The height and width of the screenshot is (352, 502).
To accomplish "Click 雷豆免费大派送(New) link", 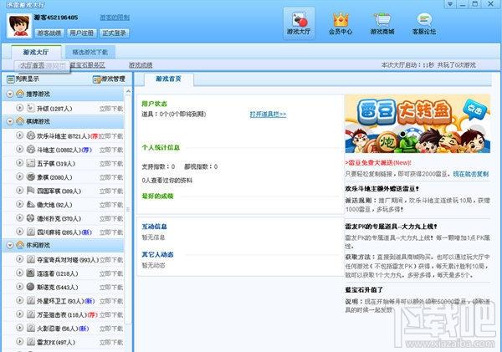I will tap(378, 163).
